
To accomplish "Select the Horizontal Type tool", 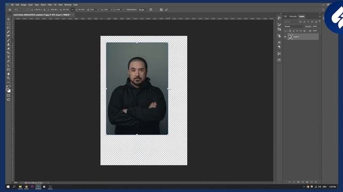I will click(x=9, y=57).
